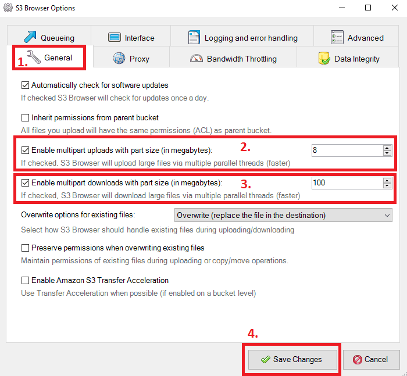Click the Interface tab monitor icon

pyautogui.click(x=115, y=37)
